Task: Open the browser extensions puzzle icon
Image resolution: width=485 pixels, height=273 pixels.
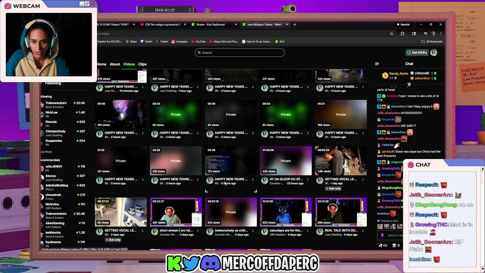Action: (x=402, y=34)
